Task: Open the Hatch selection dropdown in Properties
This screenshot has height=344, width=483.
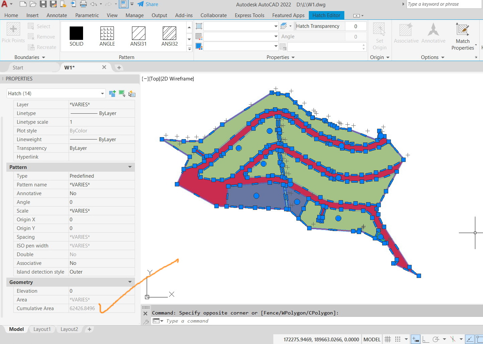Action: (x=102, y=93)
